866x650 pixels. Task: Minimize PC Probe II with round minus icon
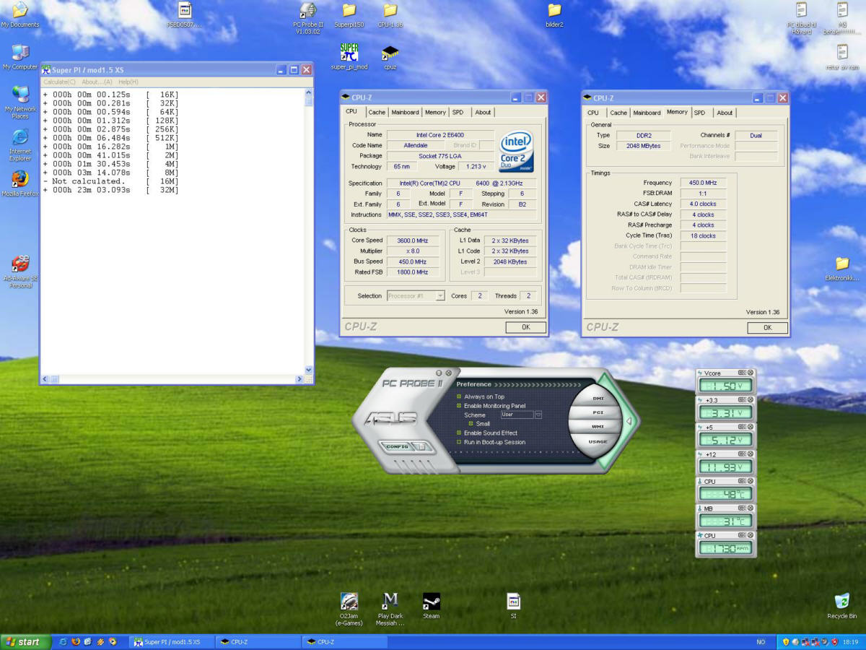tap(439, 373)
